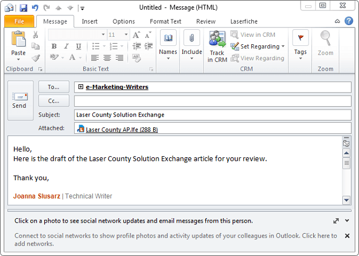
Task: Open highlight color dropdown arrow
Action: 63,57
